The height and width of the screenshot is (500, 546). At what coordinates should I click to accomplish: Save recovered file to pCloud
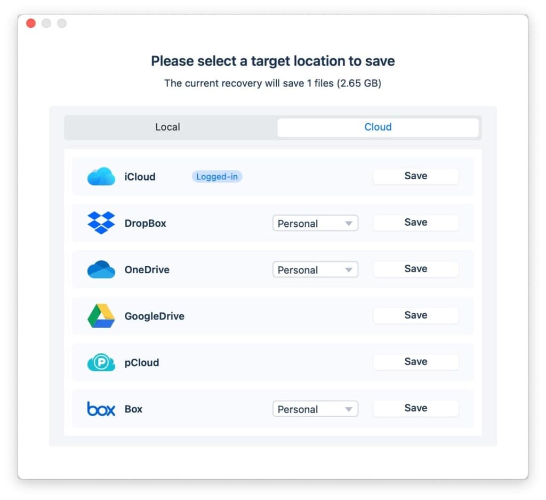[415, 362]
